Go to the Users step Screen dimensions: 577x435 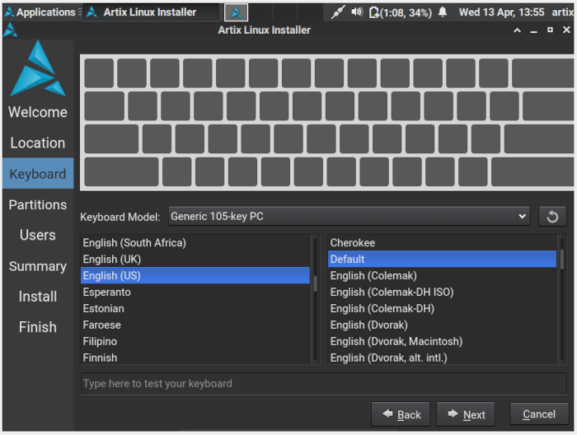click(38, 235)
